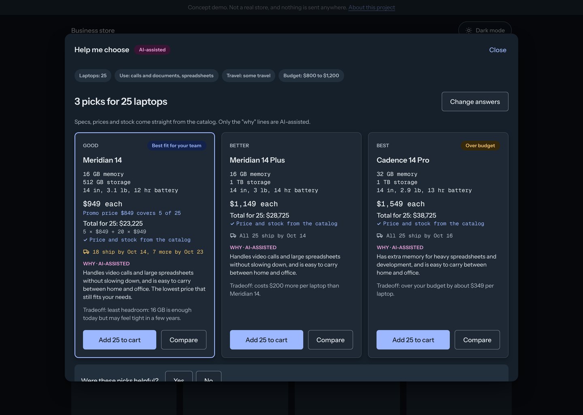Screen dimensions: 583x415
Task: Select the Travel: some travel chip
Action: click(249, 76)
